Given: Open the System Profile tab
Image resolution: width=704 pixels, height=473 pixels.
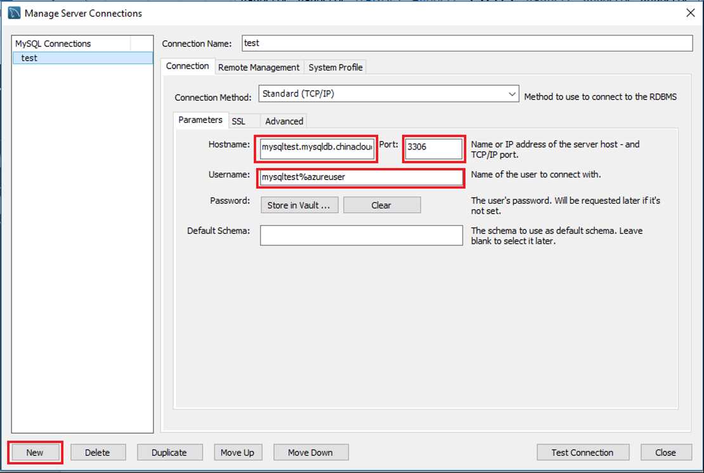Looking at the screenshot, I should coord(336,67).
